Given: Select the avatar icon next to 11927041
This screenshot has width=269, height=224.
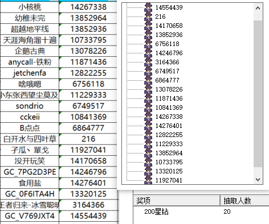Looking at the screenshot, I should [x=148, y=180].
